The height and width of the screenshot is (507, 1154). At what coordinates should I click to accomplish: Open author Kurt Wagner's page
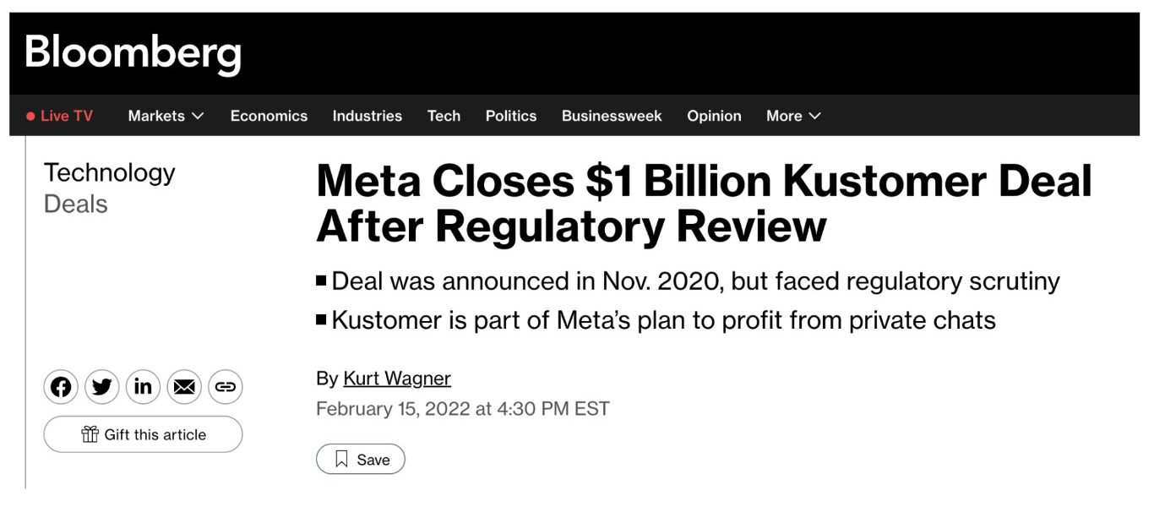click(396, 379)
